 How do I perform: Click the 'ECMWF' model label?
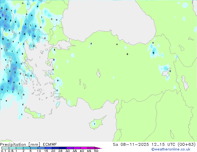click(50, 145)
